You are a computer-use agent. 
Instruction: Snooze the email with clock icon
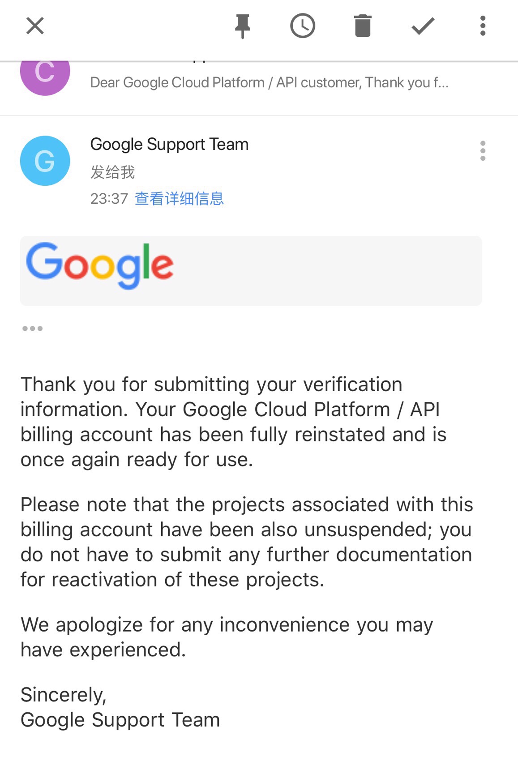pyautogui.click(x=303, y=26)
